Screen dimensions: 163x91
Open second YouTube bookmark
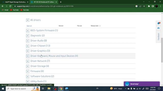point(25,10)
